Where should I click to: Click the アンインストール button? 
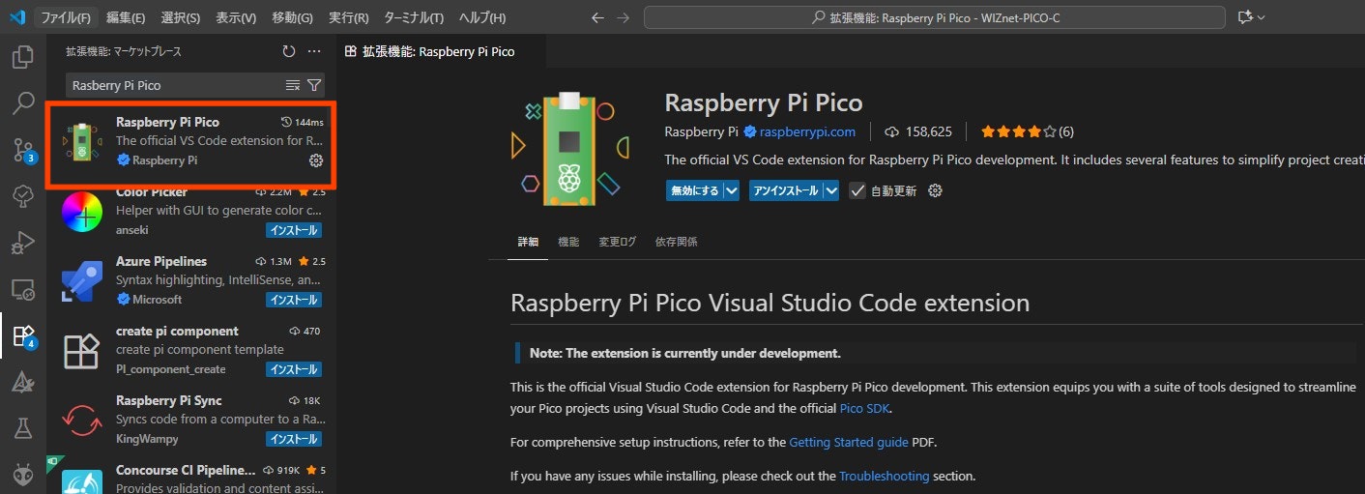(786, 190)
